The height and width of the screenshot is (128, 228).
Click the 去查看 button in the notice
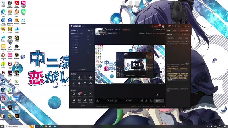click(170, 80)
